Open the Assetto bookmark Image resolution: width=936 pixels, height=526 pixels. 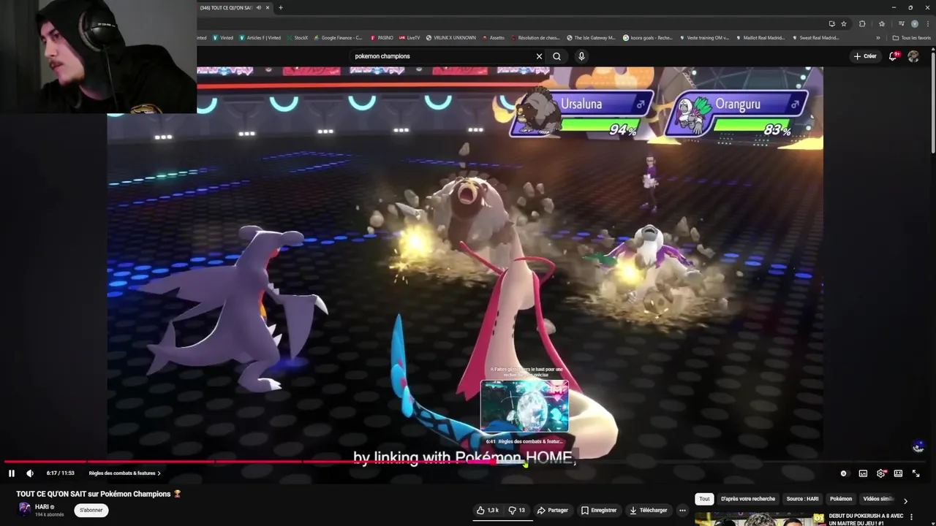(493, 38)
